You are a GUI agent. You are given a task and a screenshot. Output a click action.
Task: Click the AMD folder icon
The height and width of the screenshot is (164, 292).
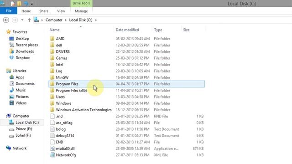click(52, 39)
